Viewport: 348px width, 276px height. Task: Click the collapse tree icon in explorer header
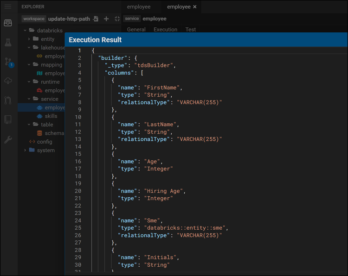point(117,19)
